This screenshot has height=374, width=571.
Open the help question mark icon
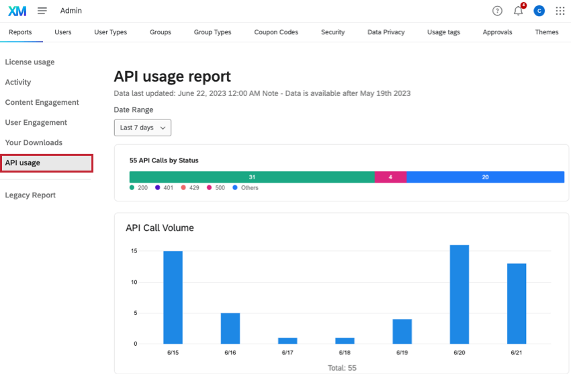497,11
